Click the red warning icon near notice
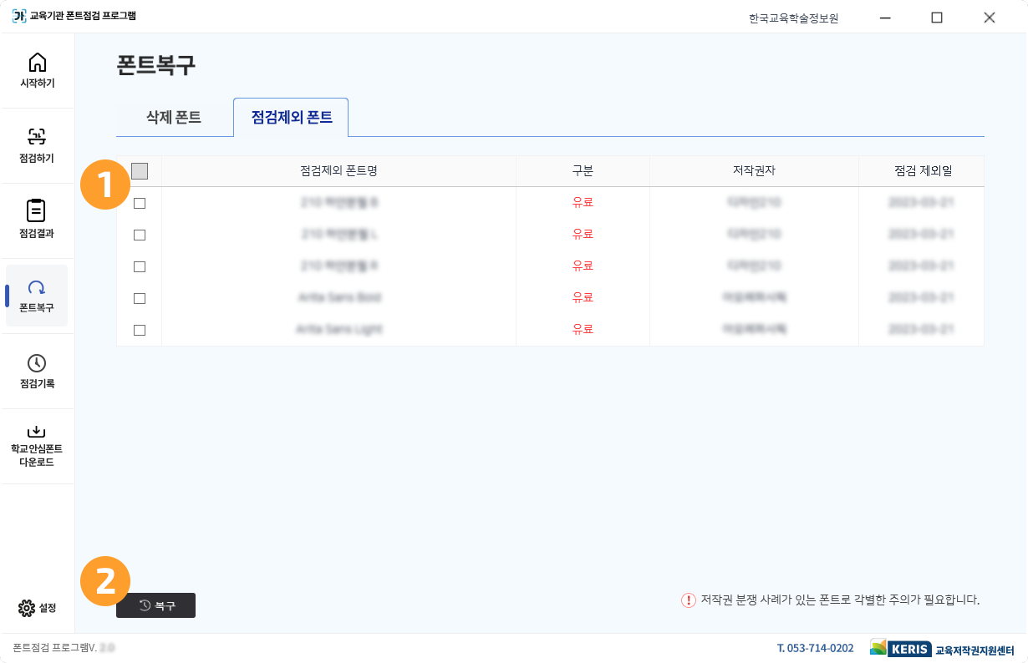The image size is (1028, 663). click(688, 600)
